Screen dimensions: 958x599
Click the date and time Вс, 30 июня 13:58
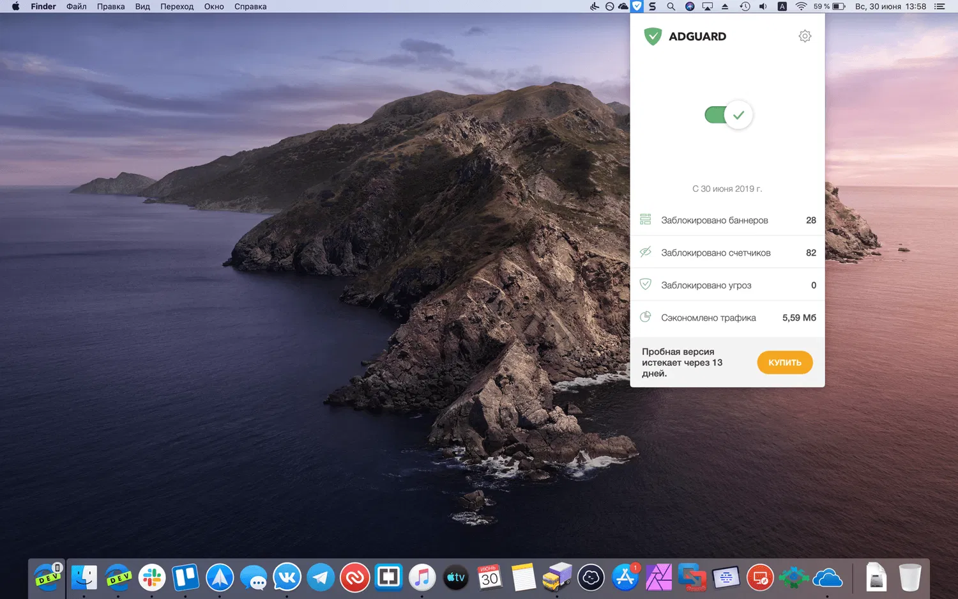(890, 6)
